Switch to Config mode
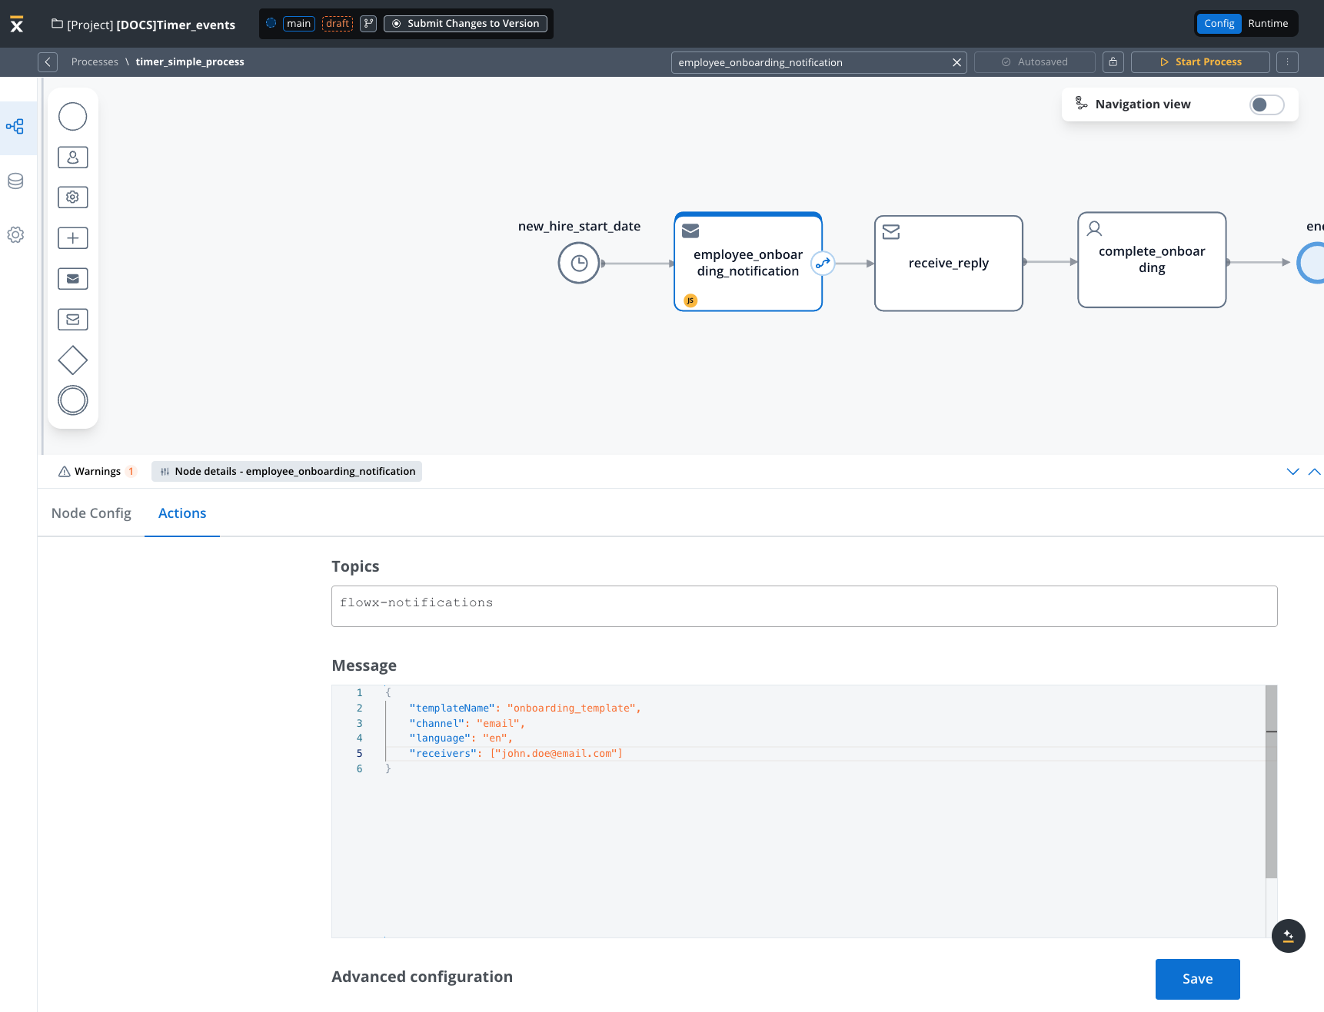 [x=1219, y=24]
